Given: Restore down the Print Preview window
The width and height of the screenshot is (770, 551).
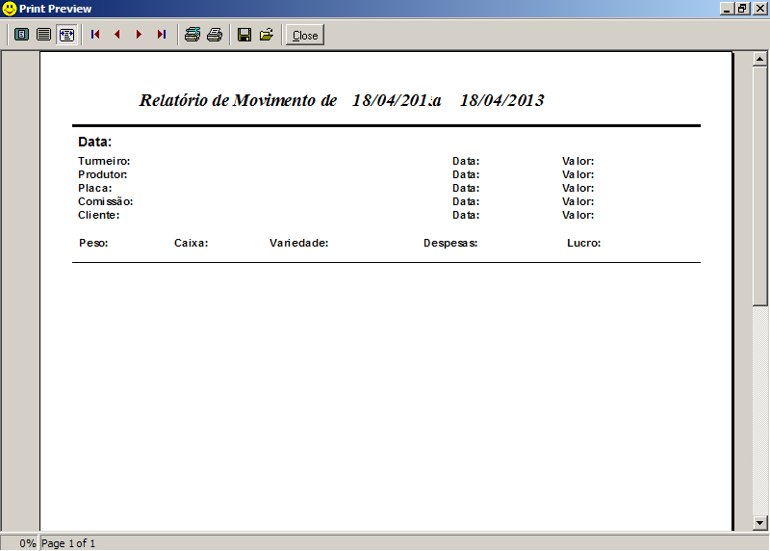Looking at the screenshot, I should coord(743,9).
